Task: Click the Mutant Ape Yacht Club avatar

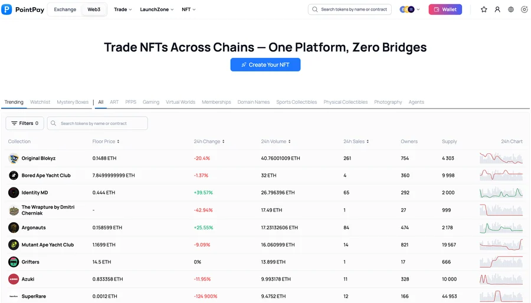Action: coord(14,245)
